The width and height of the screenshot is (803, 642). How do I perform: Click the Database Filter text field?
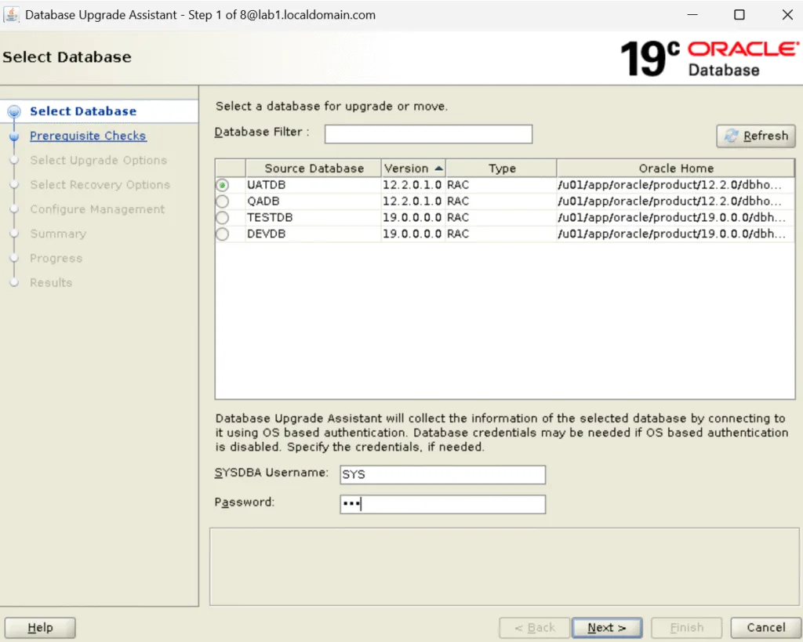428,134
